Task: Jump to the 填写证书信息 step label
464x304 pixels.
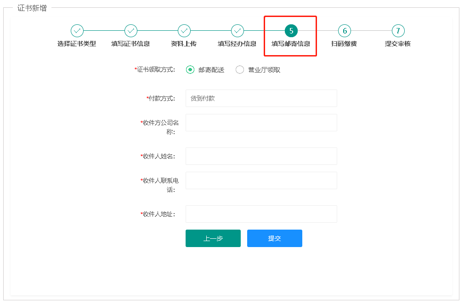Action: pos(130,44)
